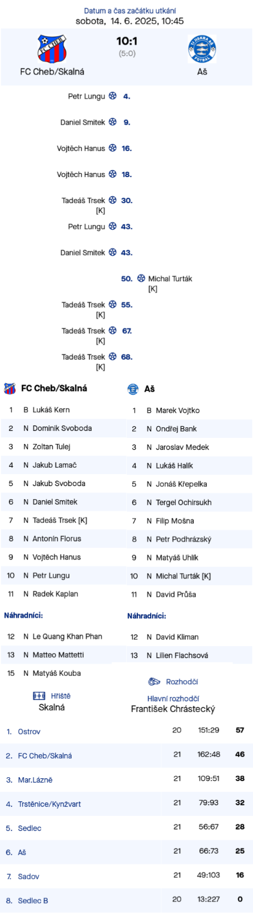Click the FC Cheb/Skalná club crest in header
The width and height of the screenshot is (253, 918).
(52, 49)
